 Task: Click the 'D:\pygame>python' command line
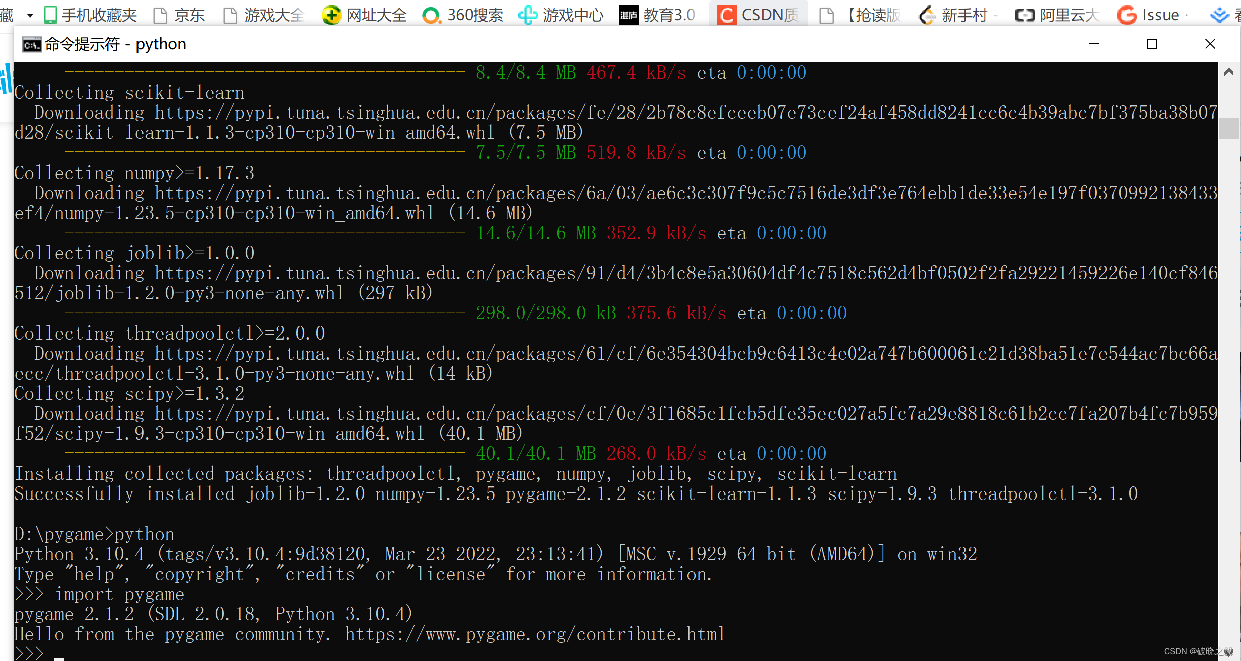94,534
